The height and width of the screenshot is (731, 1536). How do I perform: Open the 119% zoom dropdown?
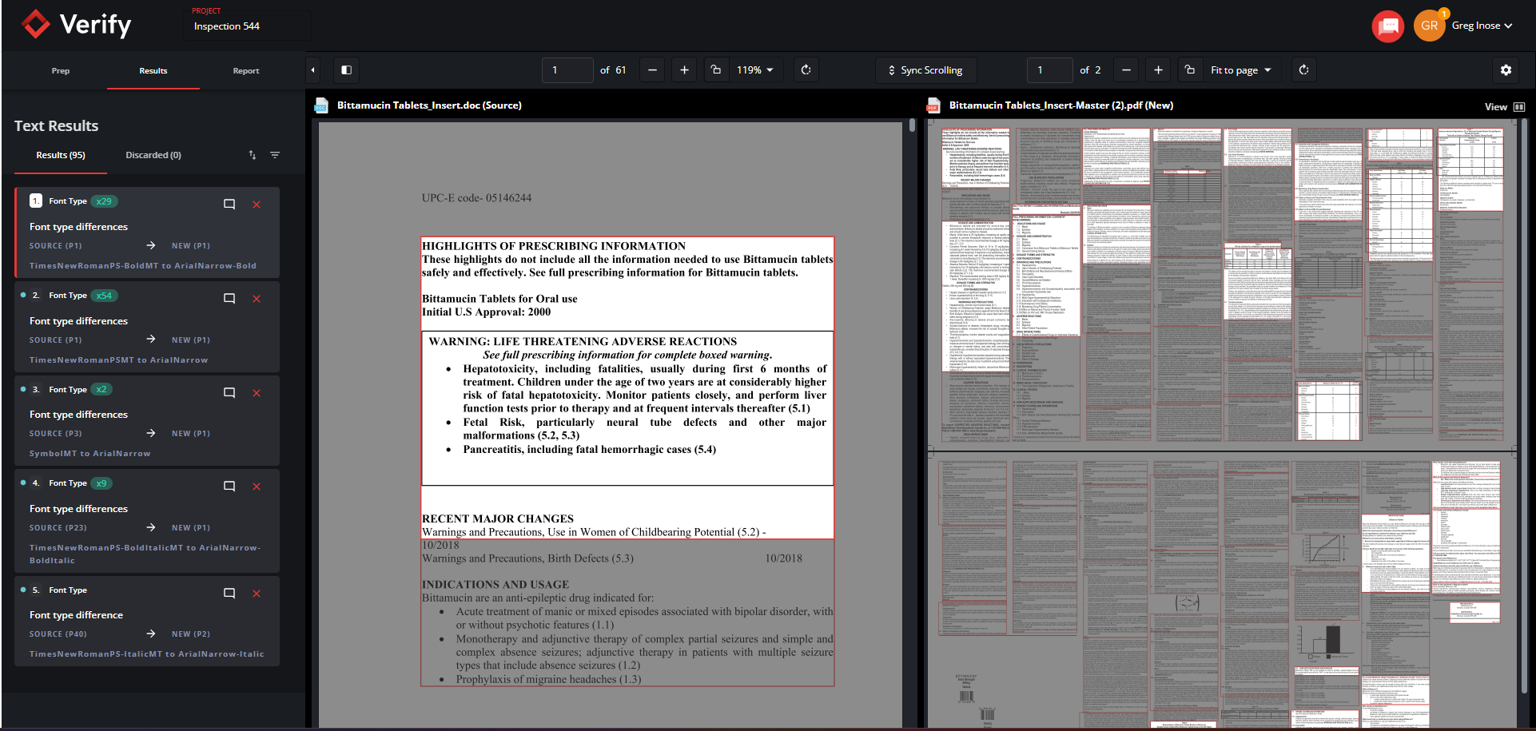click(x=755, y=70)
